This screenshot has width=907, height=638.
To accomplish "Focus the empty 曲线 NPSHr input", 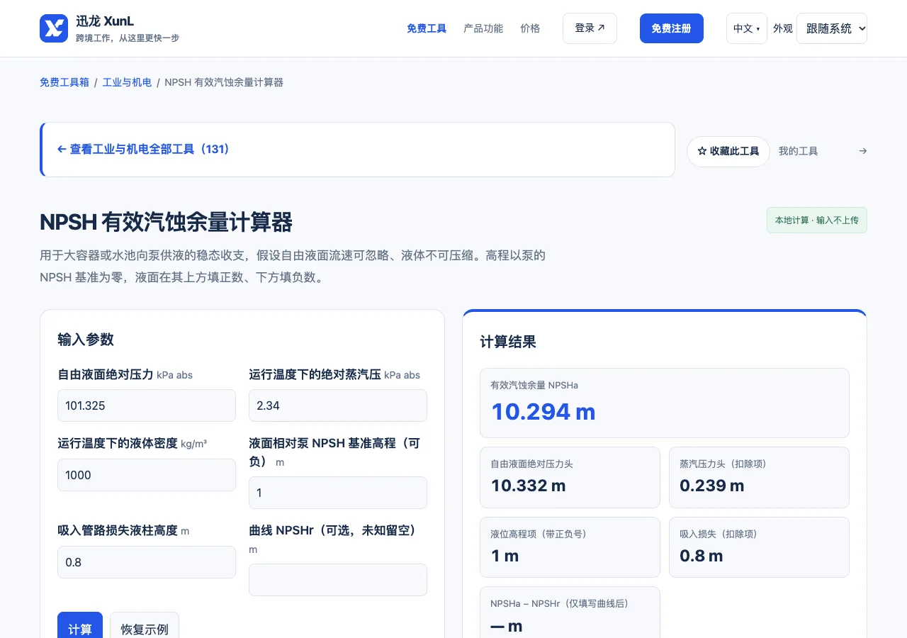I will point(338,580).
